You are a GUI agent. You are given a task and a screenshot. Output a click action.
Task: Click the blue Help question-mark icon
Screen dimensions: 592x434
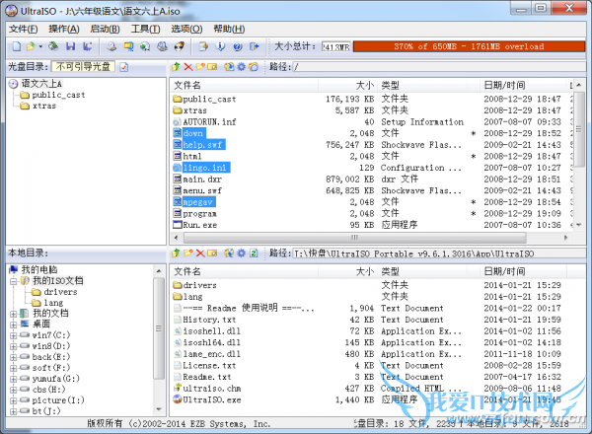click(238, 46)
